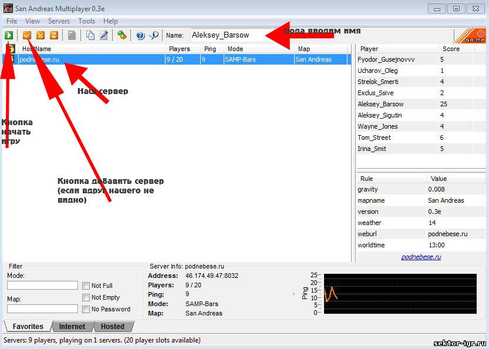
Task: Click the padlock column header icon
Action: [11, 49]
